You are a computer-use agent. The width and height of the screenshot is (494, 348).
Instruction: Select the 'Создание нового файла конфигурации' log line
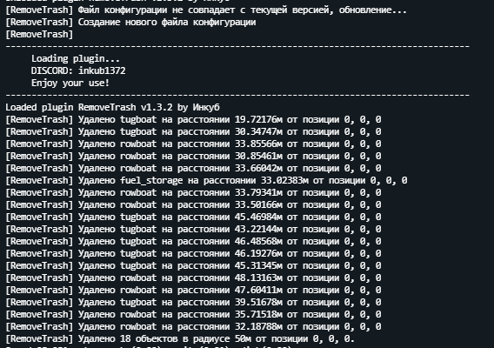tap(130, 23)
